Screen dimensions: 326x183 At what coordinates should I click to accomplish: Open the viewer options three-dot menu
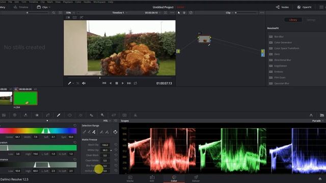tap(172, 13)
